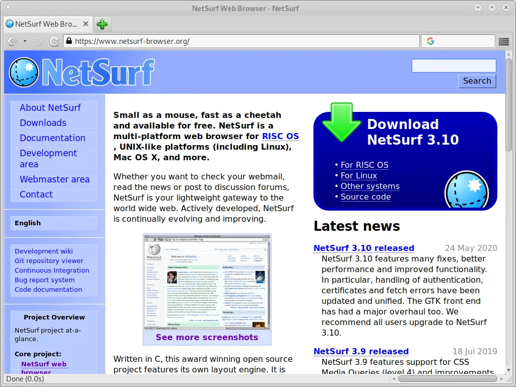Open a new tab with the green plus icon
This screenshot has height=387, width=516.
point(102,24)
